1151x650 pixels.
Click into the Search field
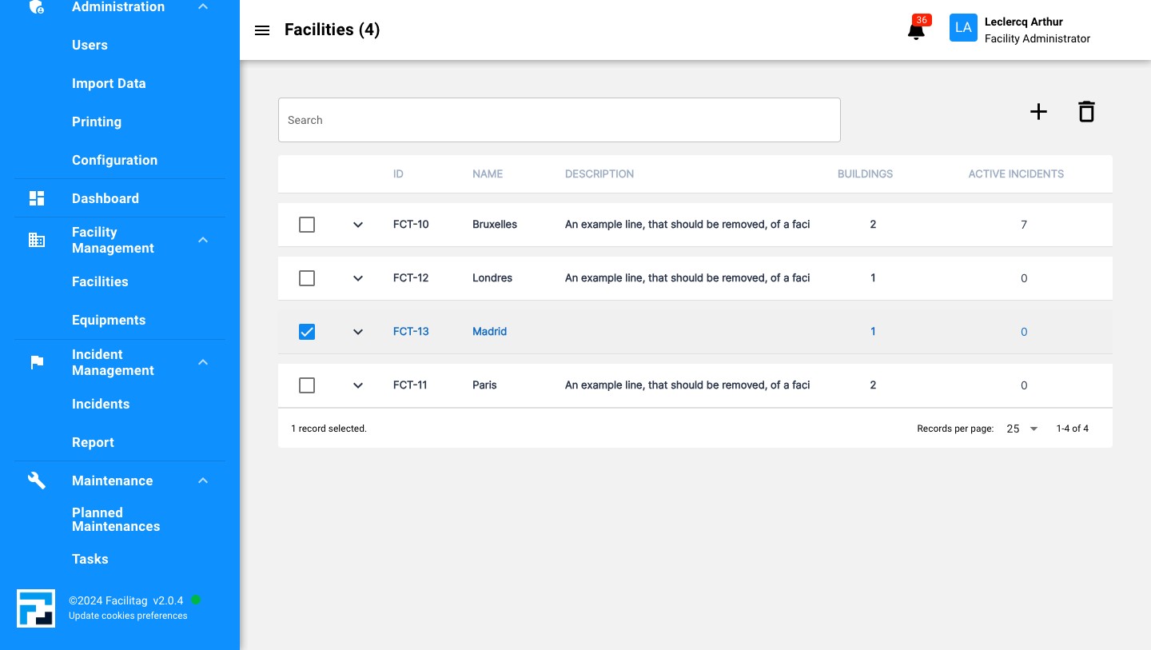coord(560,120)
